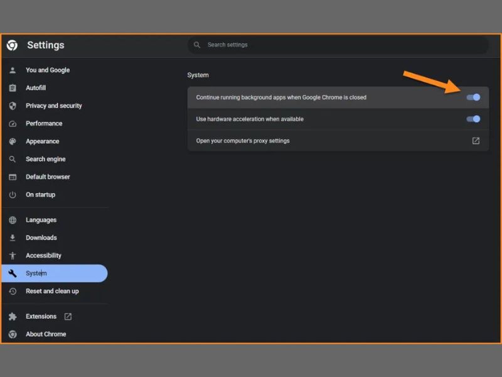The image size is (502, 377).
Task: Click the window icon for Default browser
Action: [x=13, y=177]
